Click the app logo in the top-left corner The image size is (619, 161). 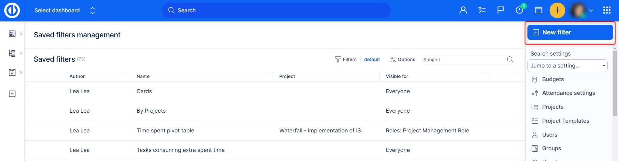[12, 10]
